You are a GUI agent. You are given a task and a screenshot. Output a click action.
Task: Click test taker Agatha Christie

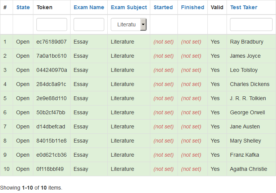[248, 169]
